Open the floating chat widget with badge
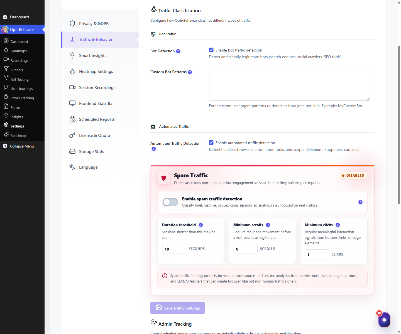This screenshot has height=334, width=401. pos(384,320)
